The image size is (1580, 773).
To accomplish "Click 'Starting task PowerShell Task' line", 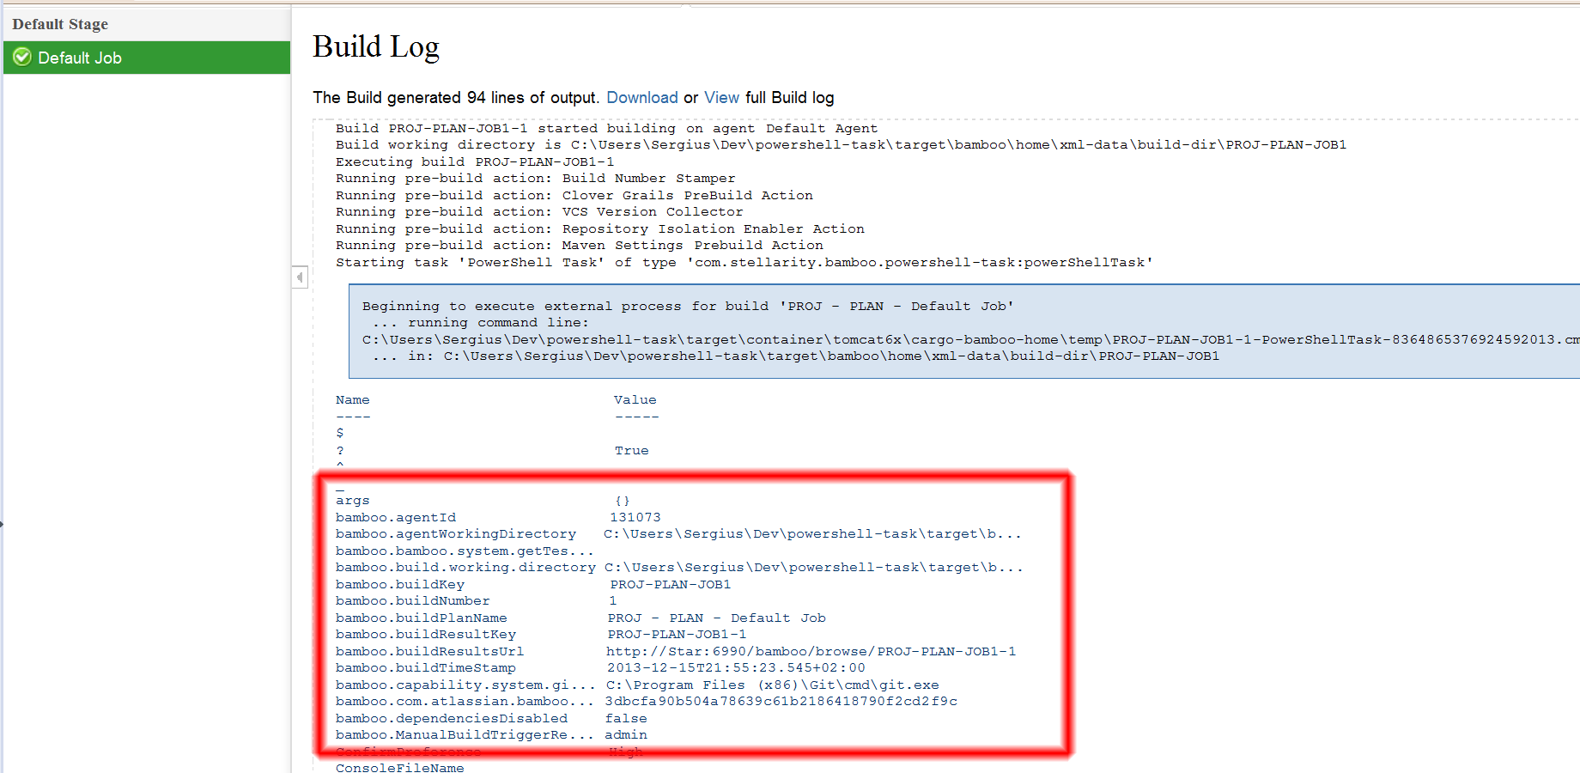I will pyautogui.click(x=744, y=263).
